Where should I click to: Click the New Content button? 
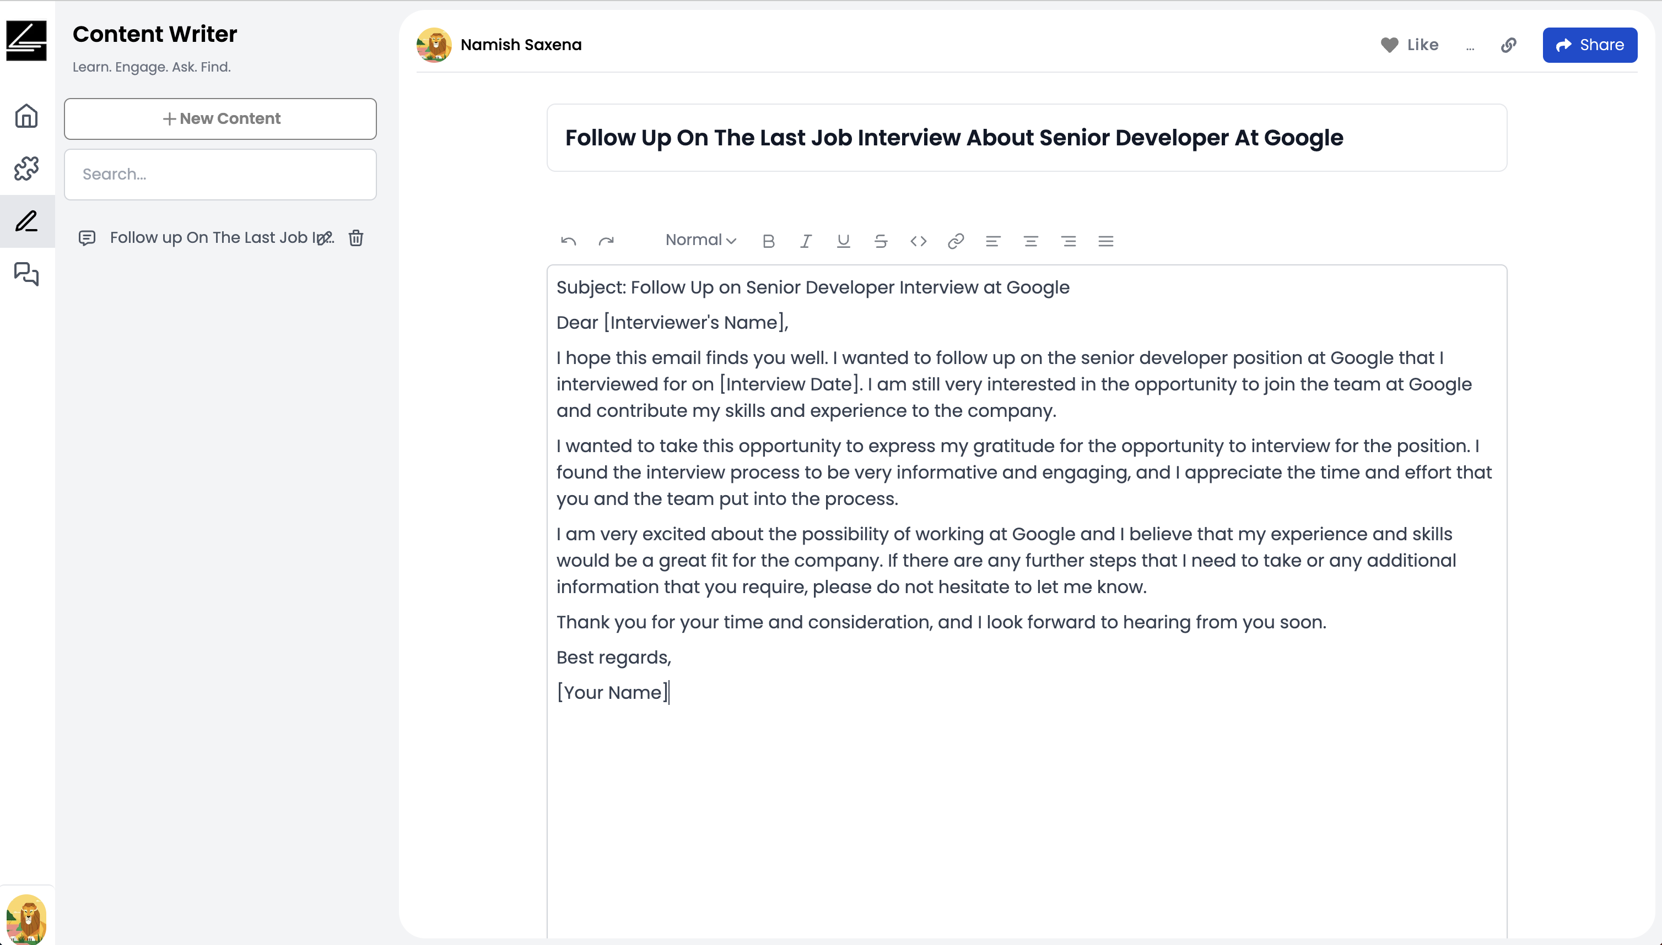pyautogui.click(x=220, y=119)
